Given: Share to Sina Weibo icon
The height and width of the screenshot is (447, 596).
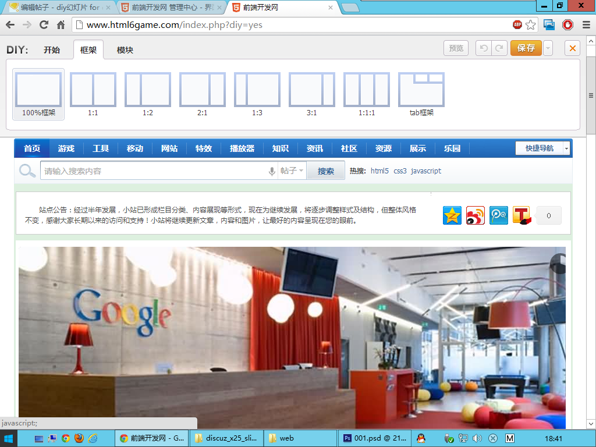Looking at the screenshot, I should 475,215.
